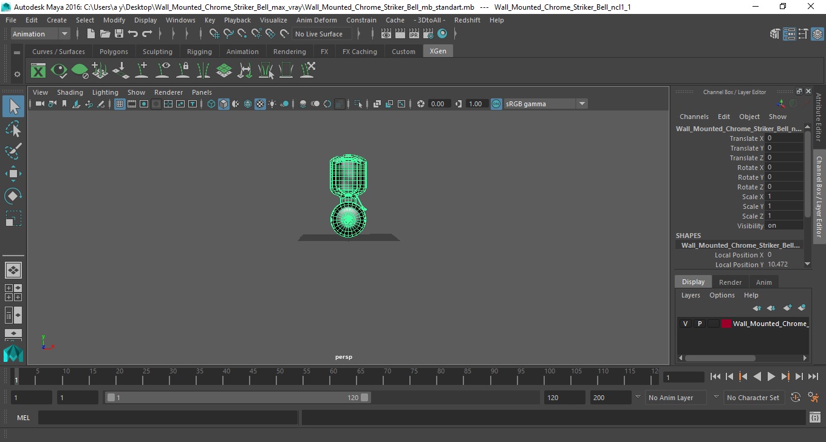Screen dimensions: 826x442
Task: Click the red layer color swatch
Action: pyautogui.click(x=726, y=324)
